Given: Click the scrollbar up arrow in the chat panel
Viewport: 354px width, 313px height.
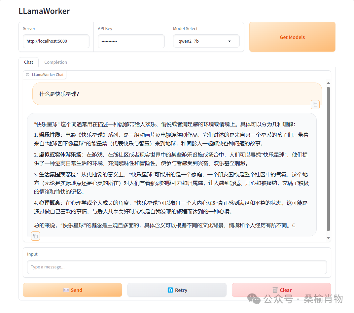Looking at the screenshot, I should [328, 83].
